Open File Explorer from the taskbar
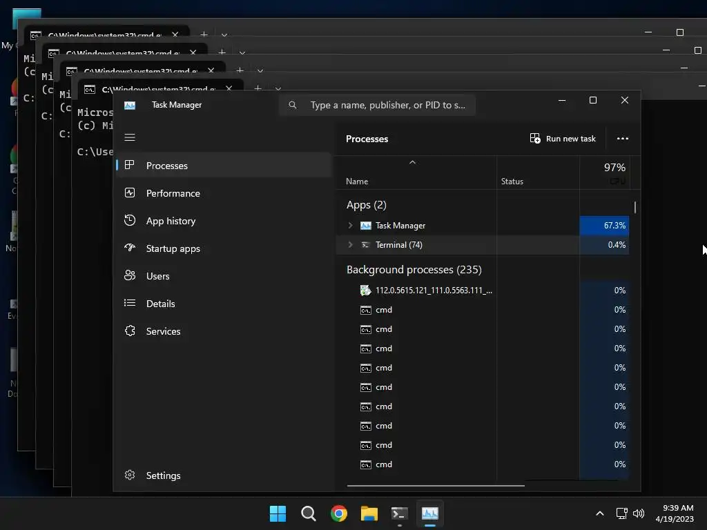Image resolution: width=707 pixels, height=530 pixels. [369, 513]
